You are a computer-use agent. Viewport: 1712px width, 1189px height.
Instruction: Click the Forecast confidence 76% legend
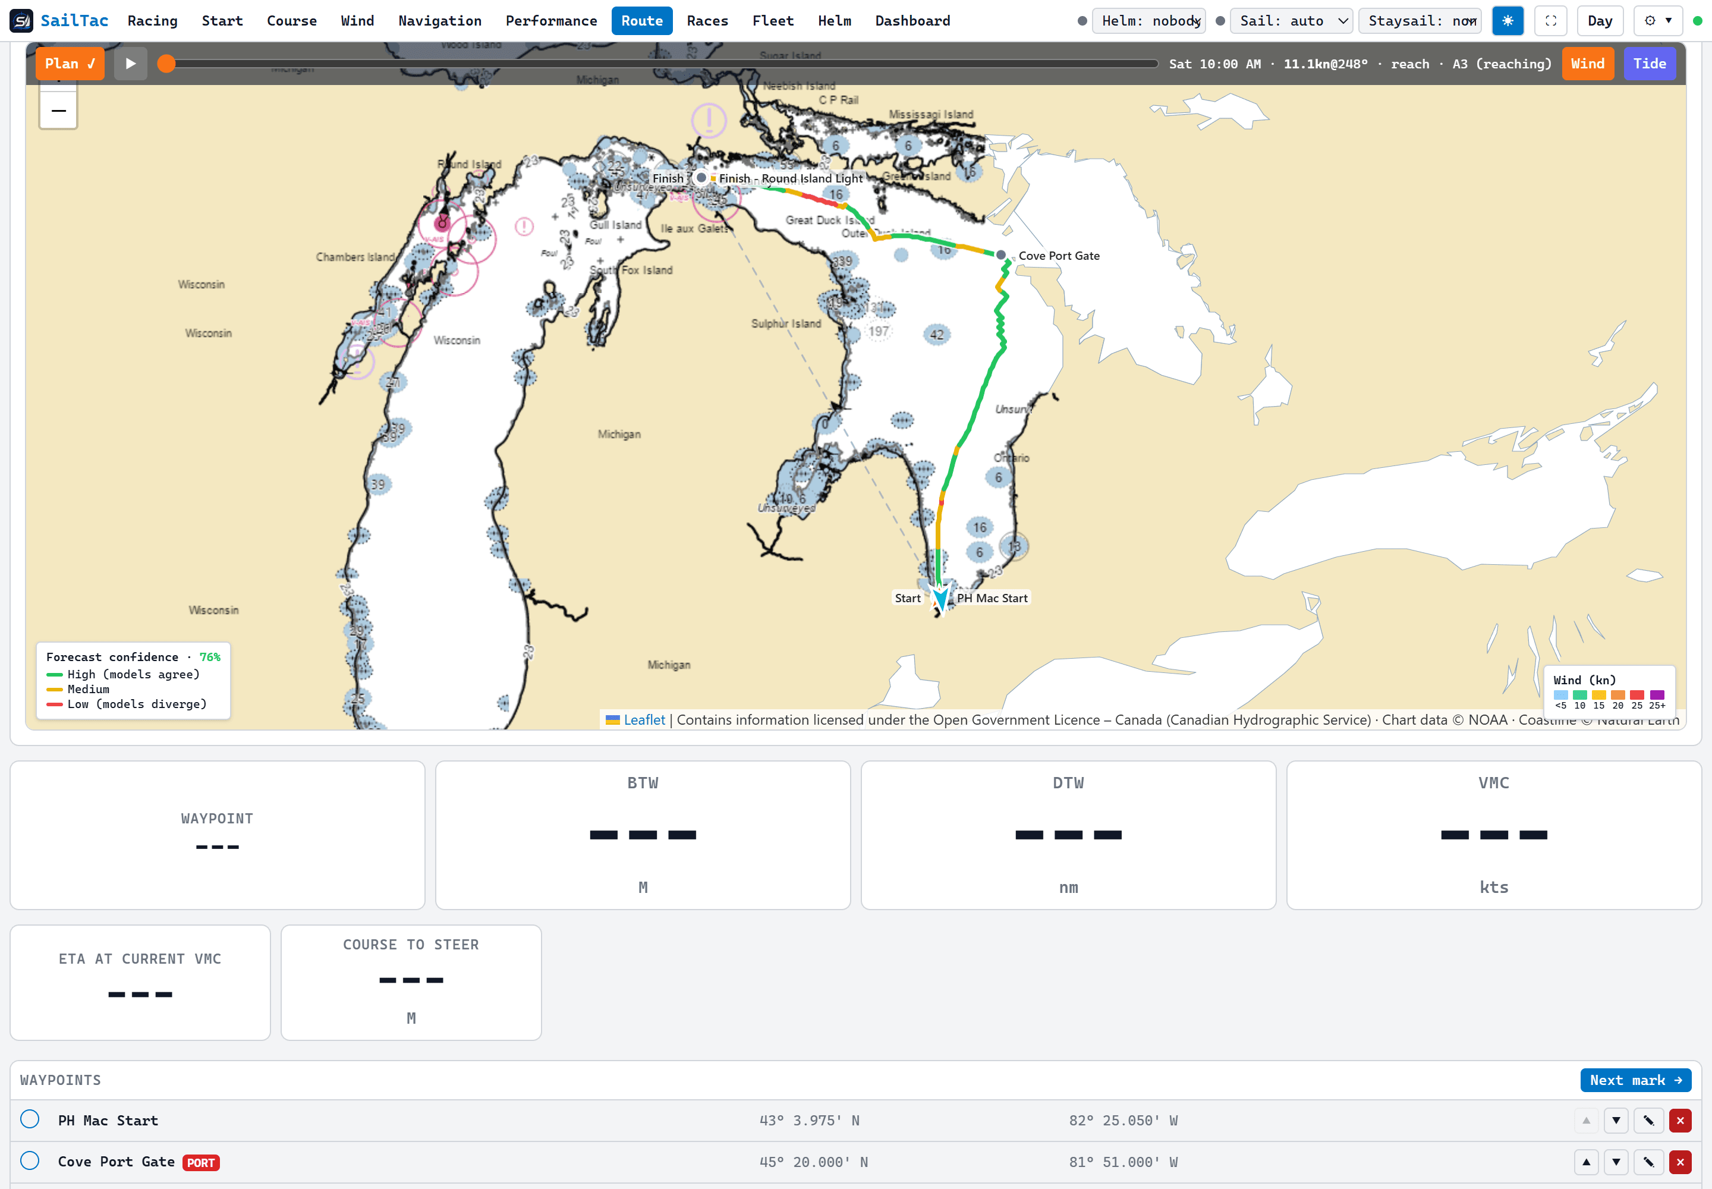tap(133, 680)
